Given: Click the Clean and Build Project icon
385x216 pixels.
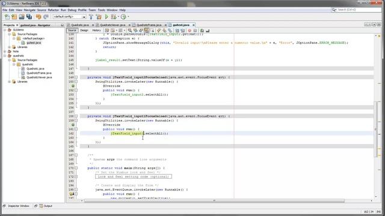Looking at the screenshot, I should click(x=99, y=17).
